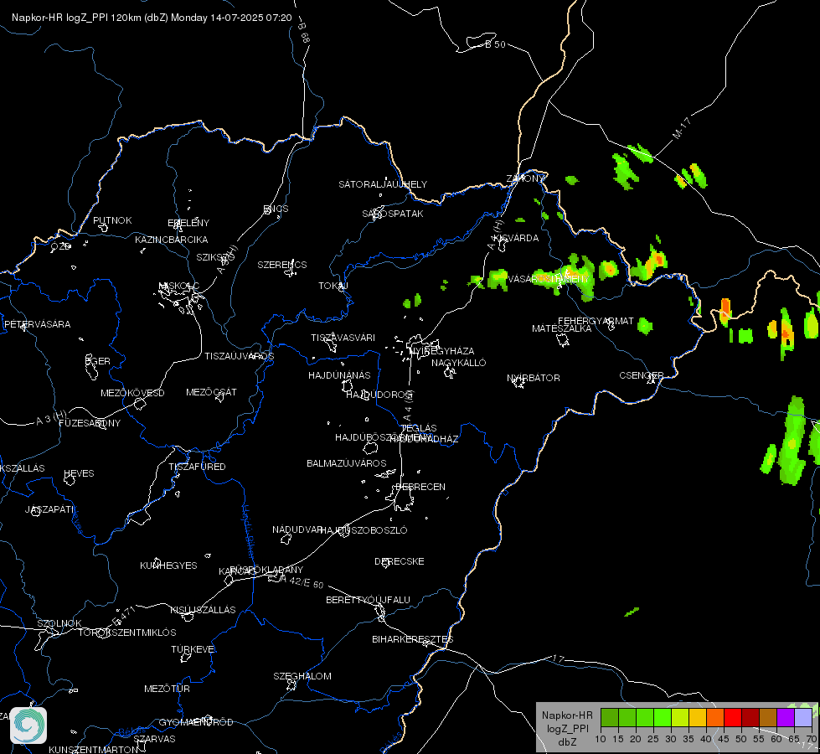The height and width of the screenshot is (754, 820).
Task: Click the TISZAVASVÁRI label
Action: click(x=343, y=338)
